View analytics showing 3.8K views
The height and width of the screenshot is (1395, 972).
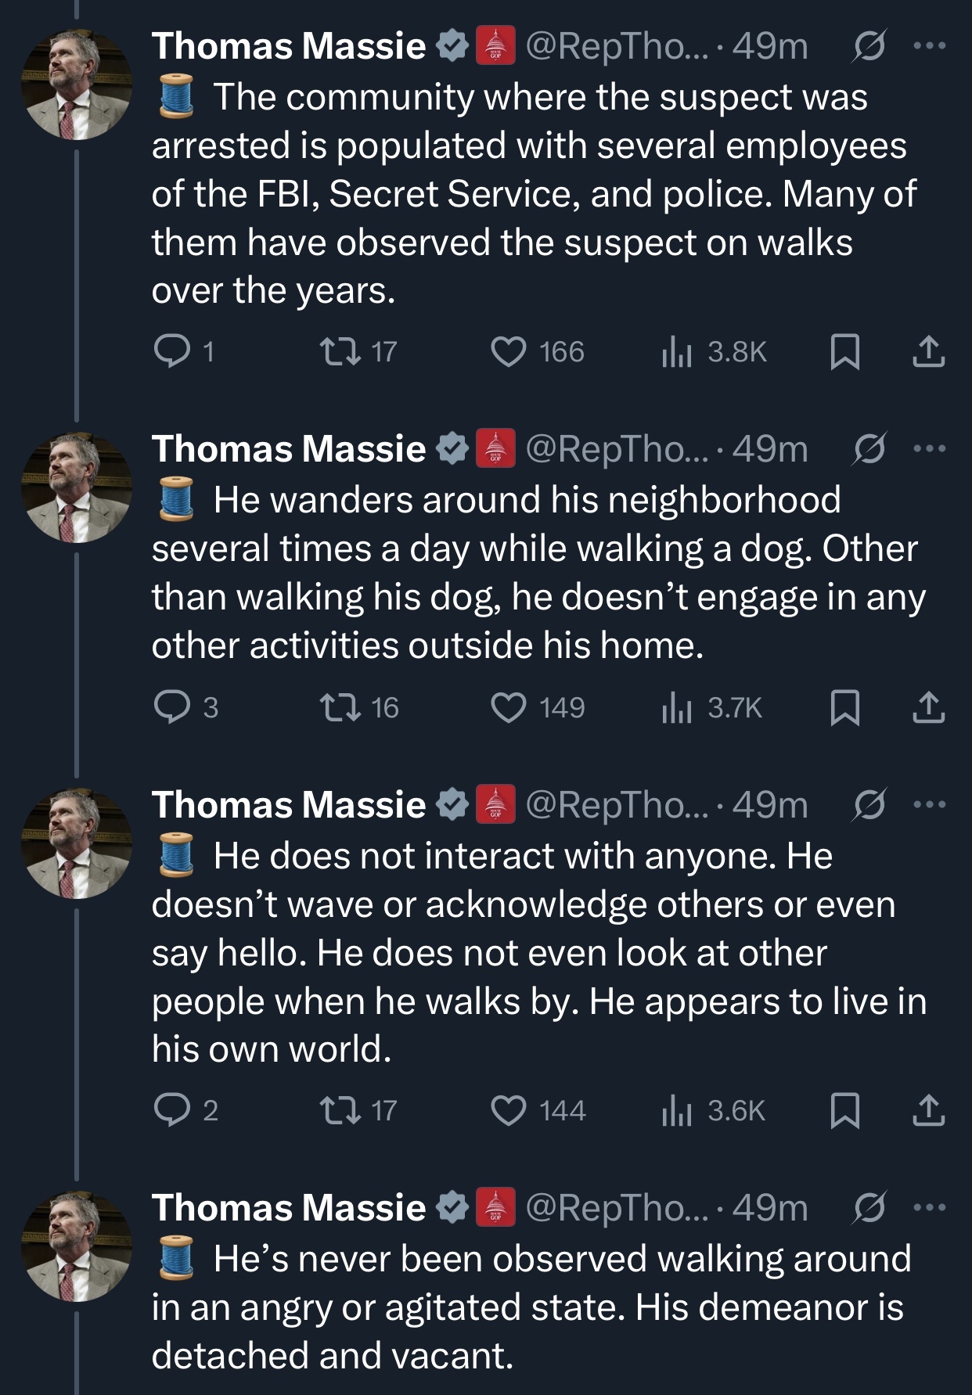coord(677,351)
